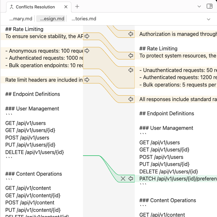
Task: Accept right 'To protect system resources' arrow
Action: [131, 56]
